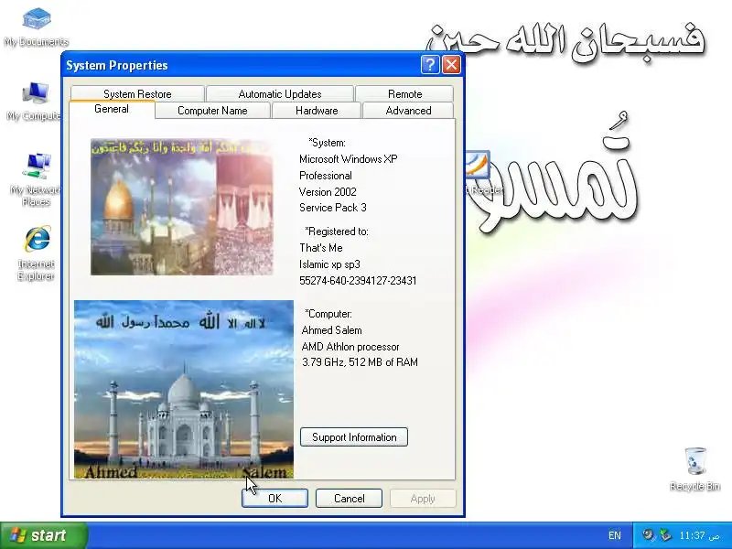Click 'AMD Athlon processor' text
The height and width of the screenshot is (549, 732).
350,347
